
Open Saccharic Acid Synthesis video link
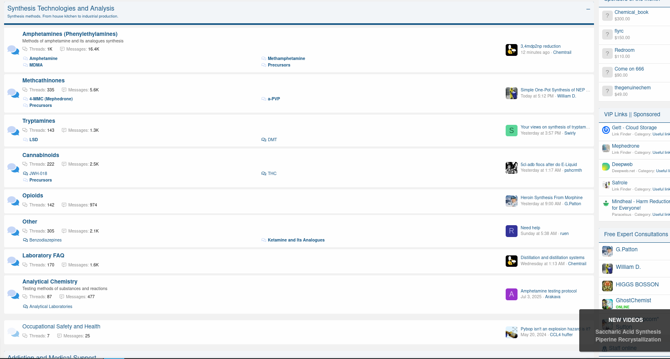pos(628,332)
